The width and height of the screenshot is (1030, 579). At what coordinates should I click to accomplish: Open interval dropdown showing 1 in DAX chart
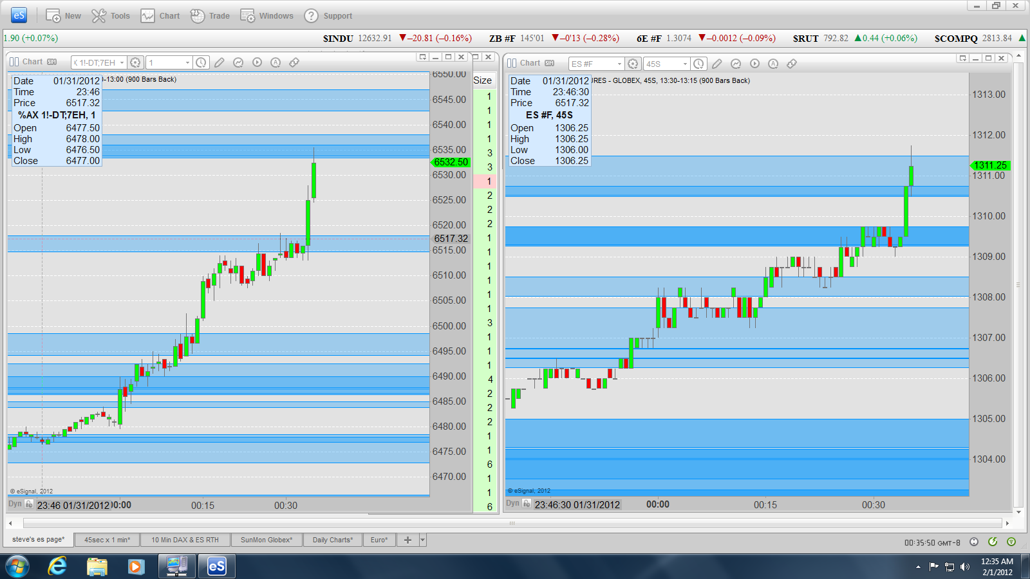point(187,62)
